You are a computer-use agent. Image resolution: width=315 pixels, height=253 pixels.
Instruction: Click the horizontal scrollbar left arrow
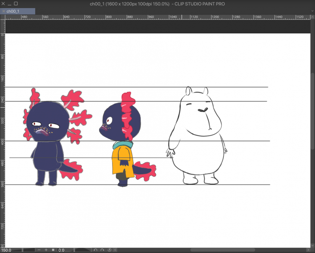pos(115,250)
